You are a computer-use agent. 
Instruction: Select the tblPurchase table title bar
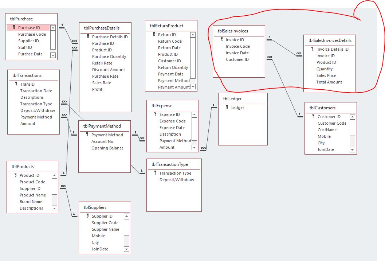(x=31, y=19)
